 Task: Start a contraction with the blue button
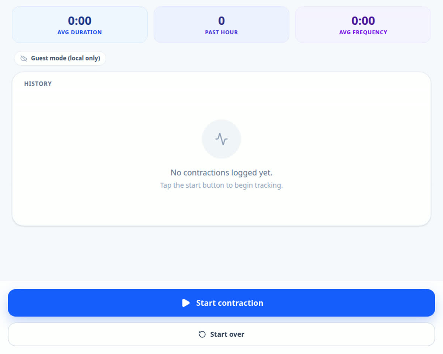221,303
